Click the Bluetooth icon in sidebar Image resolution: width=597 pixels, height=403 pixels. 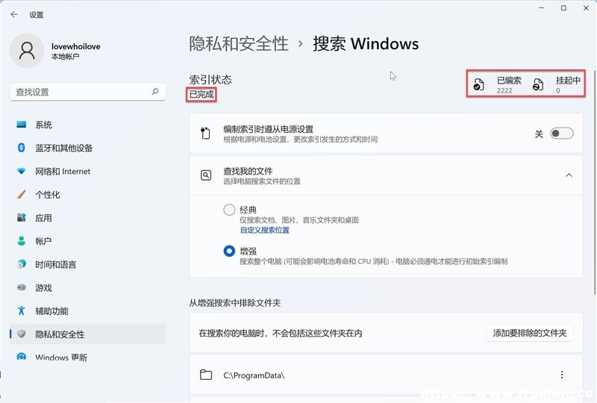(x=22, y=148)
